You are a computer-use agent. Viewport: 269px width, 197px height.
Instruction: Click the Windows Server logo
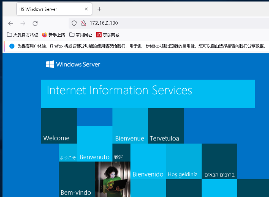[x=73, y=64]
